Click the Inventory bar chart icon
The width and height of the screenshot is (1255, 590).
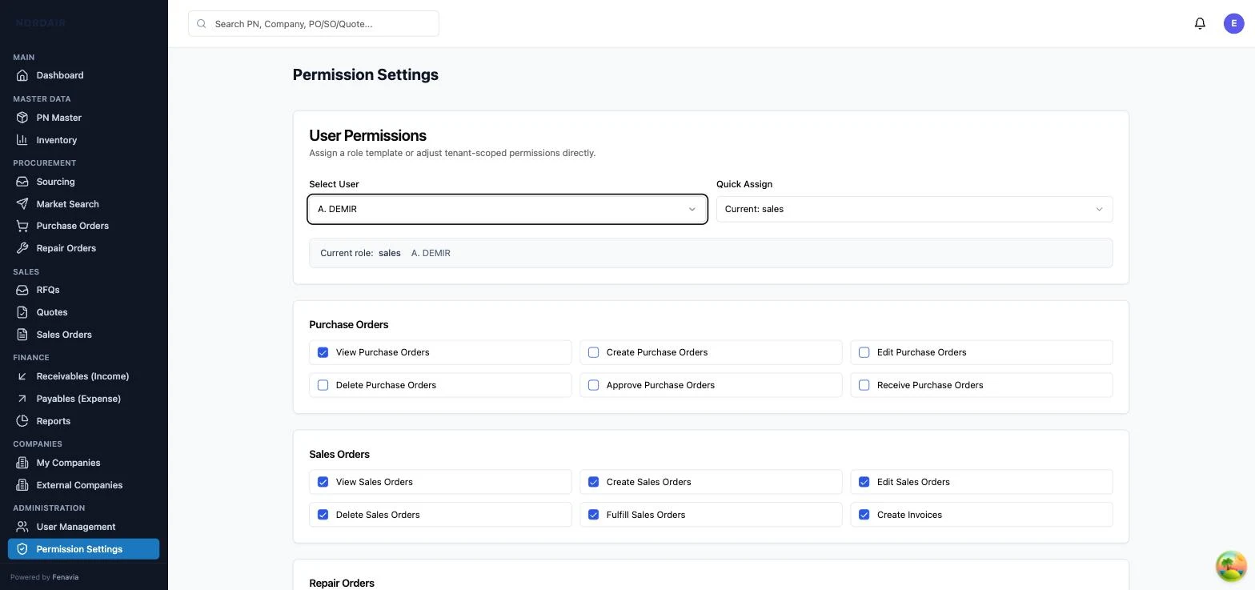[22, 140]
